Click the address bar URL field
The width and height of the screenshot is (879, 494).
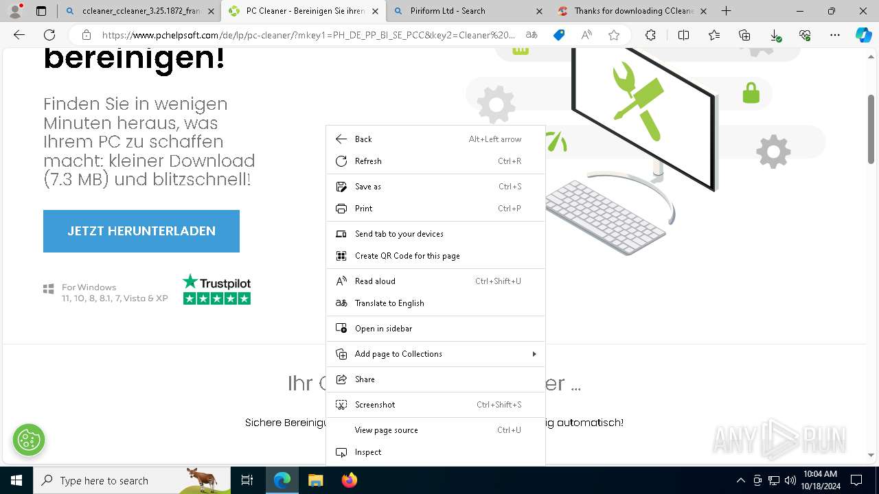pos(309,35)
